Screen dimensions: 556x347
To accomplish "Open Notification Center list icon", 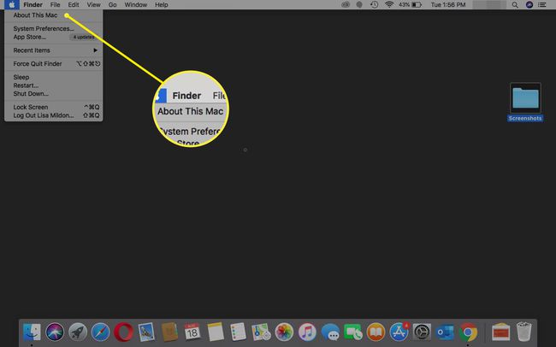I will coord(542,5).
